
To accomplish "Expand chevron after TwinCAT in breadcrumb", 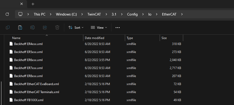I will (106, 14).
